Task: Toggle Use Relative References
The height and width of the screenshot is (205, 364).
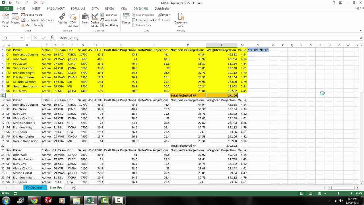Action: [x=37, y=20]
